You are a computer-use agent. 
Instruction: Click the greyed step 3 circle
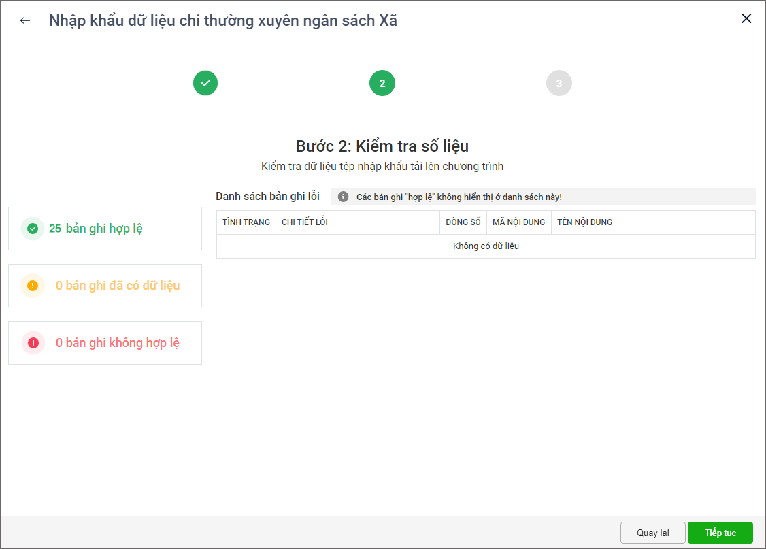coord(559,83)
